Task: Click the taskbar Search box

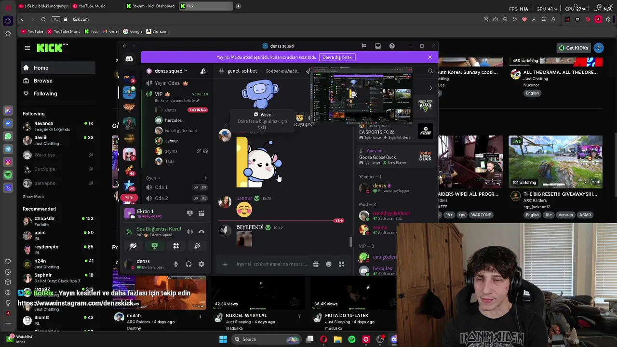Action: [x=265, y=339]
